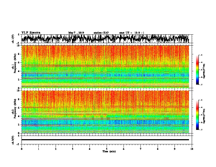Viewport: 216px width, 167px height.
Task: Click the ch.1 voltage waveform trace
Action: click(x=105, y=39)
